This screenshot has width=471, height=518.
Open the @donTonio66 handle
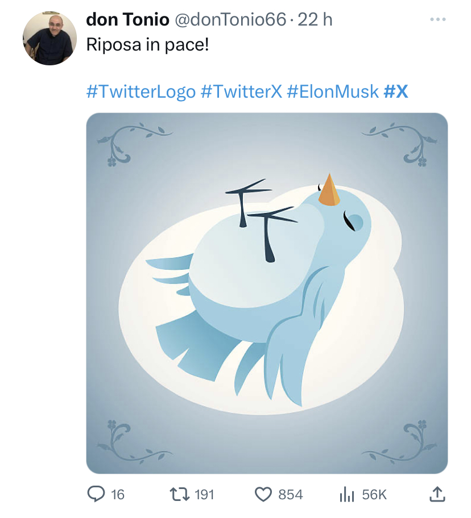coord(230,19)
